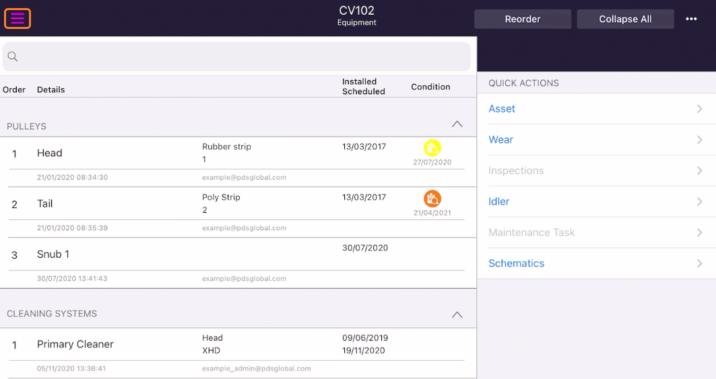Select the Head pulley row

point(238,162)
